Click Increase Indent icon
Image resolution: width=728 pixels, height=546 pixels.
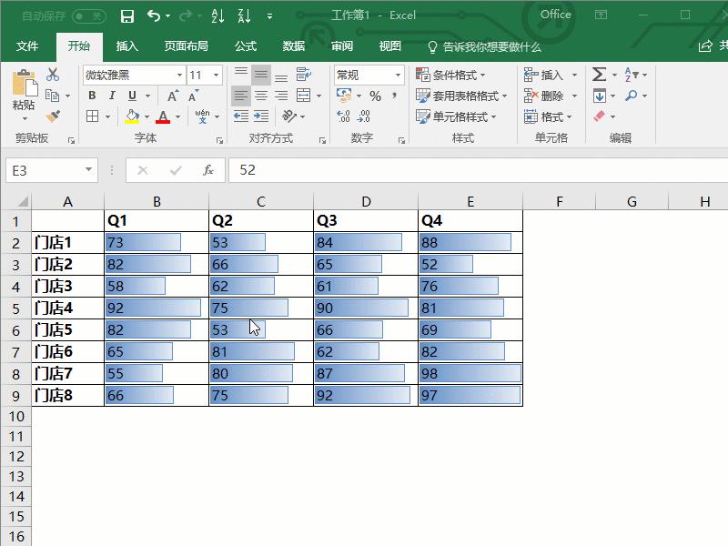point(261,116)
